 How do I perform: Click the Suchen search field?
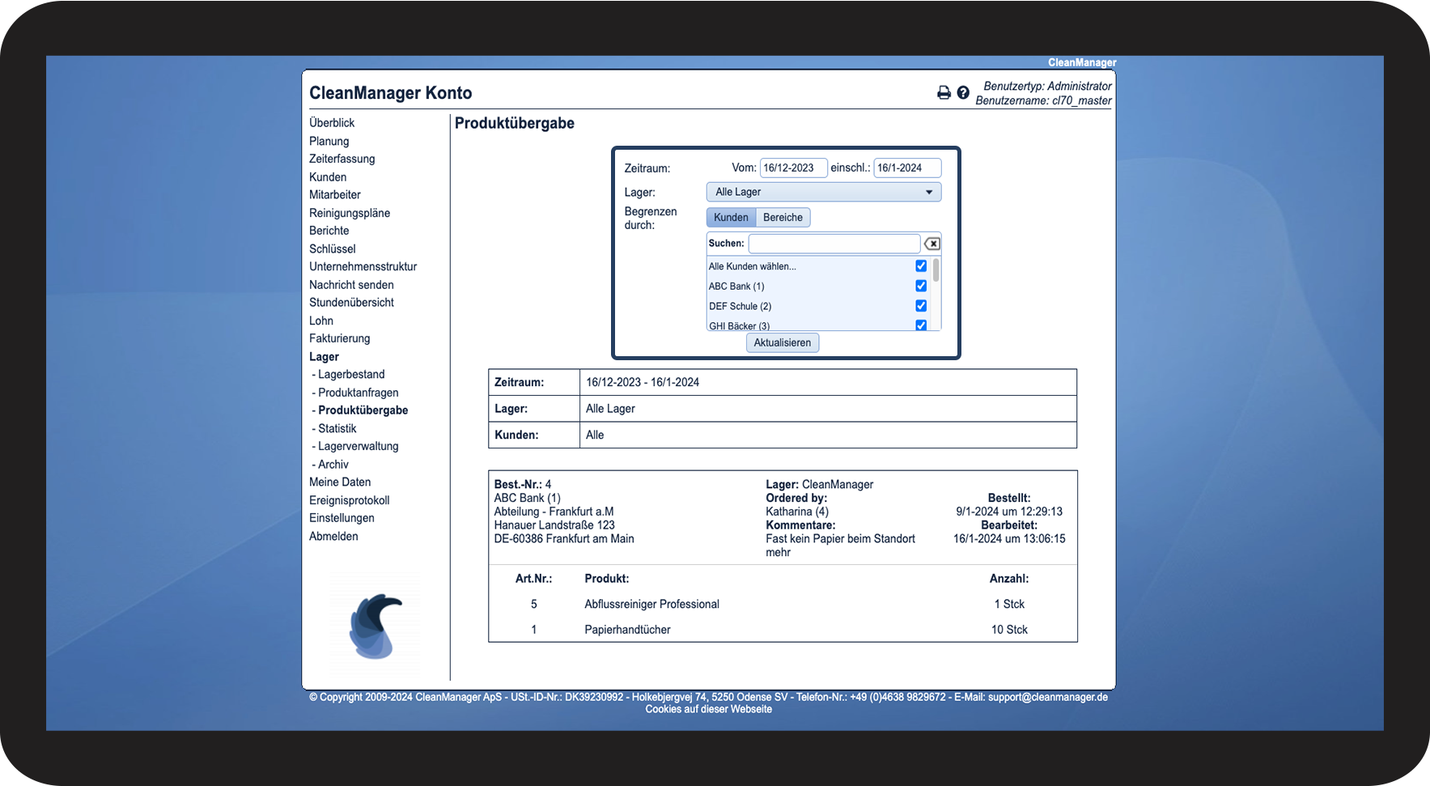pyautogui.click(x=834, y=244)
